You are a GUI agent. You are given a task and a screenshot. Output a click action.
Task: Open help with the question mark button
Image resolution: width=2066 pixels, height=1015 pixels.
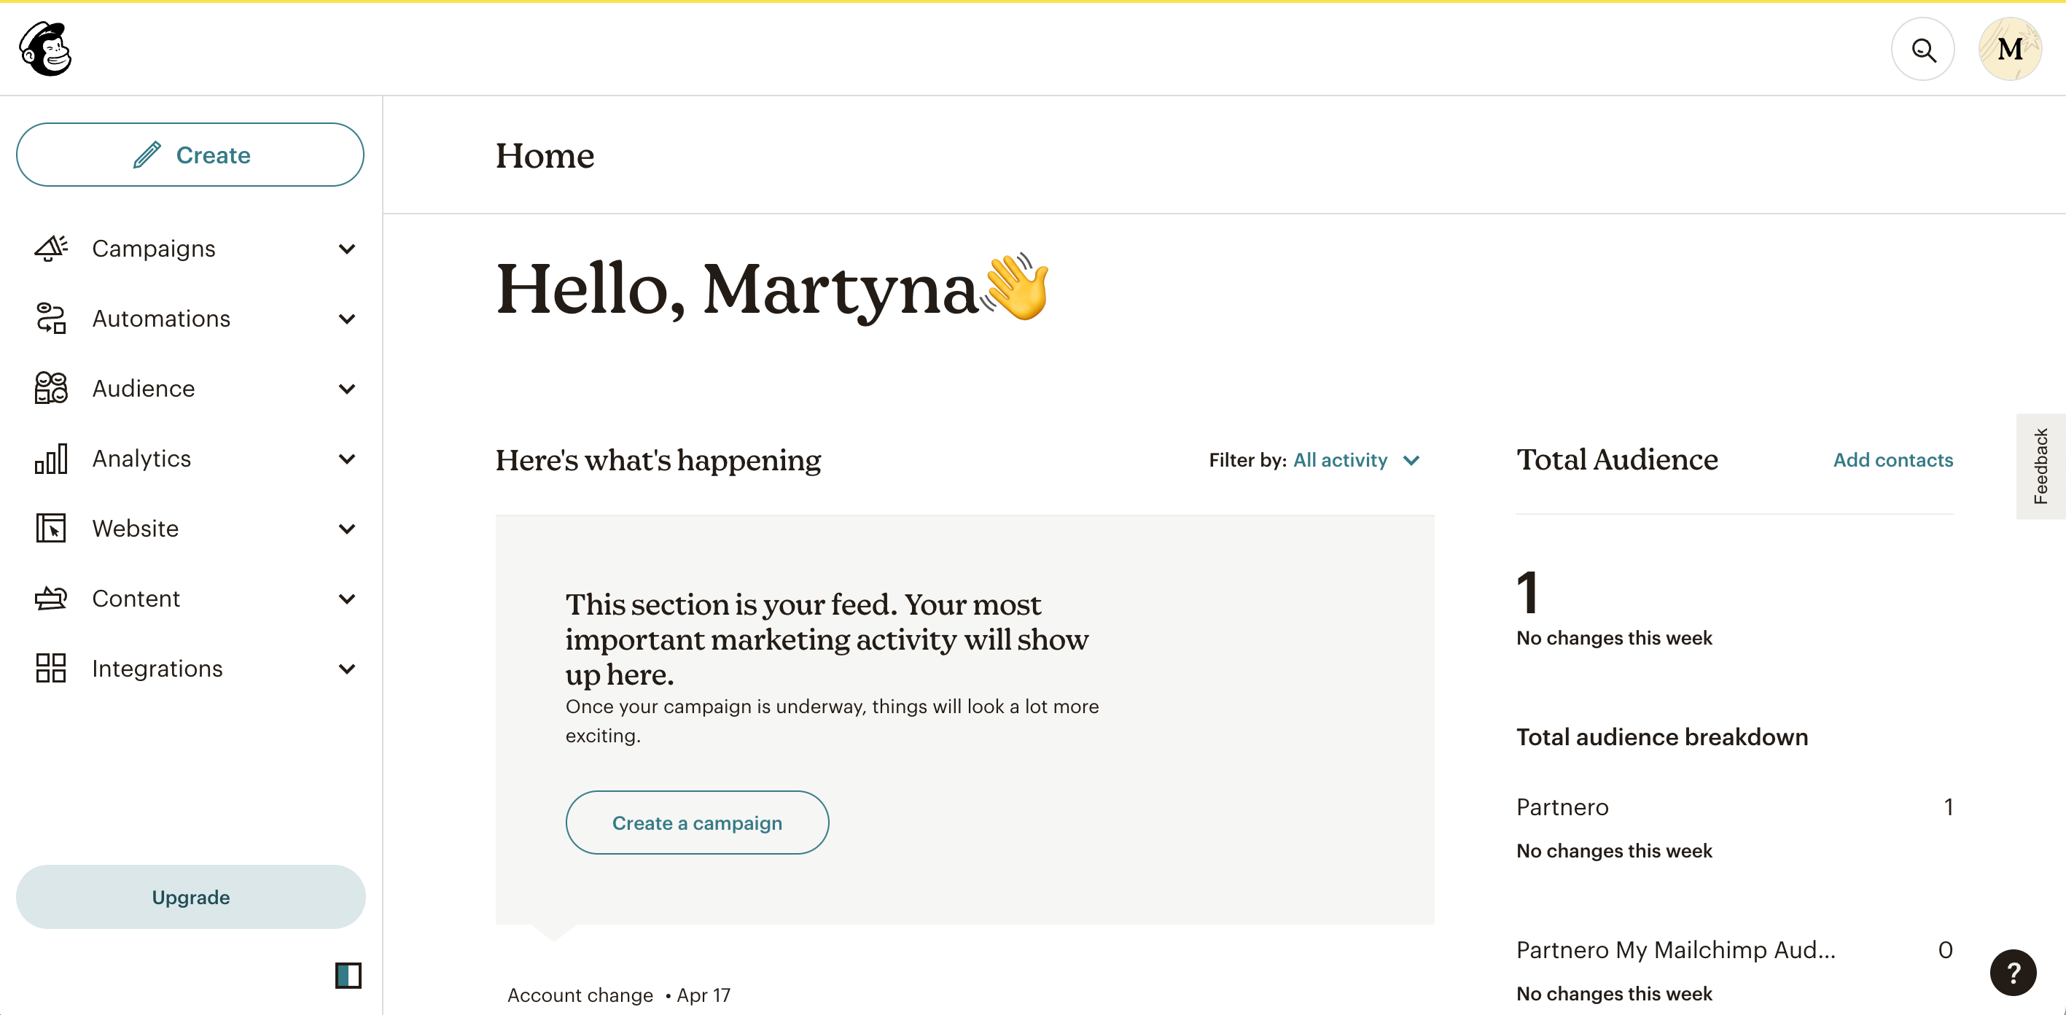pyautogui.click(x=2013, y=973)
